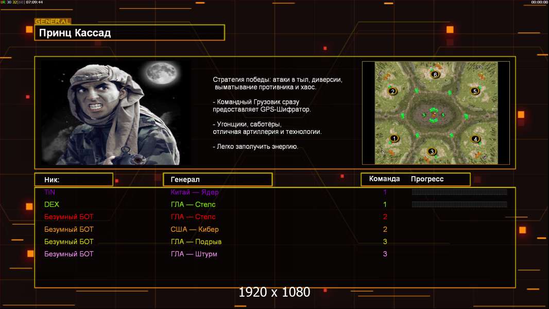Click the 'Ник:' column header

point(74,180)
